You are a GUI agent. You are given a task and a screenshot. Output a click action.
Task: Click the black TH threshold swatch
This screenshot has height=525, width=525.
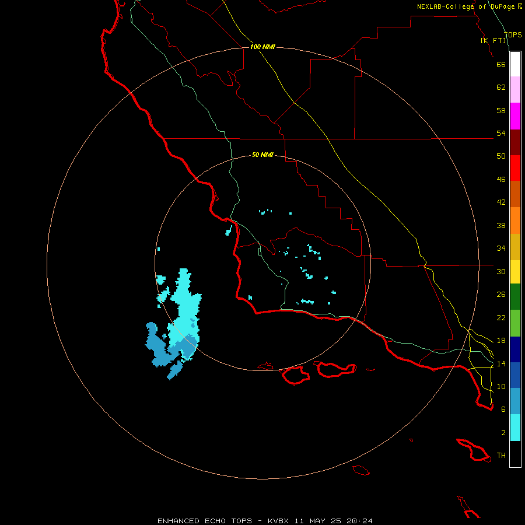(515, 454)
